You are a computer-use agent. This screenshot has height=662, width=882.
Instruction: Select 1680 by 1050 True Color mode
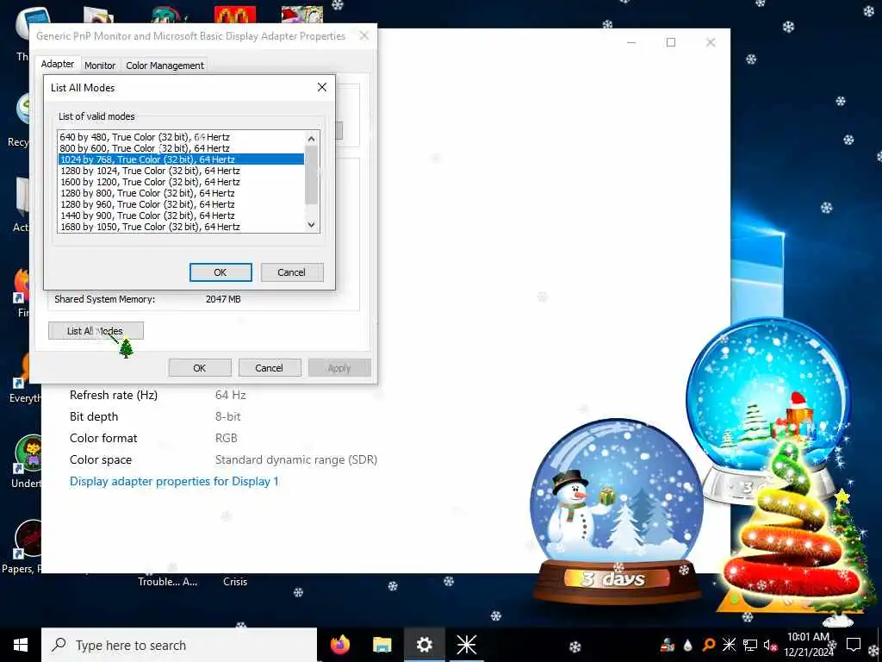(181, 227)
